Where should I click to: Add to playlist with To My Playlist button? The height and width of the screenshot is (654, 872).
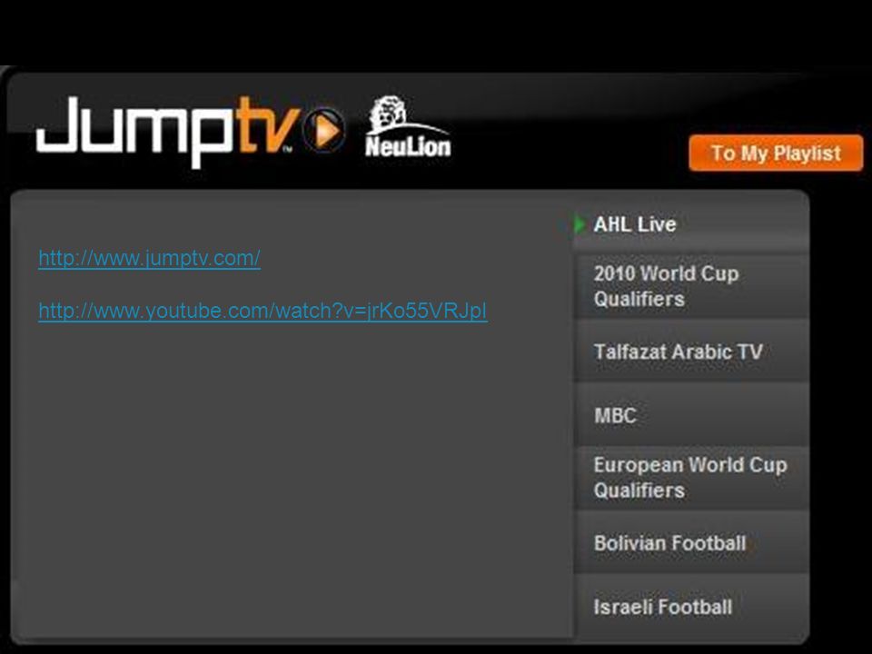[x=776, y=153]
